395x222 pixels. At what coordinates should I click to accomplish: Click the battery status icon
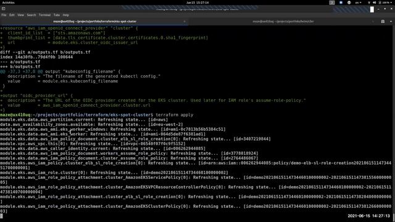point(380,2)
